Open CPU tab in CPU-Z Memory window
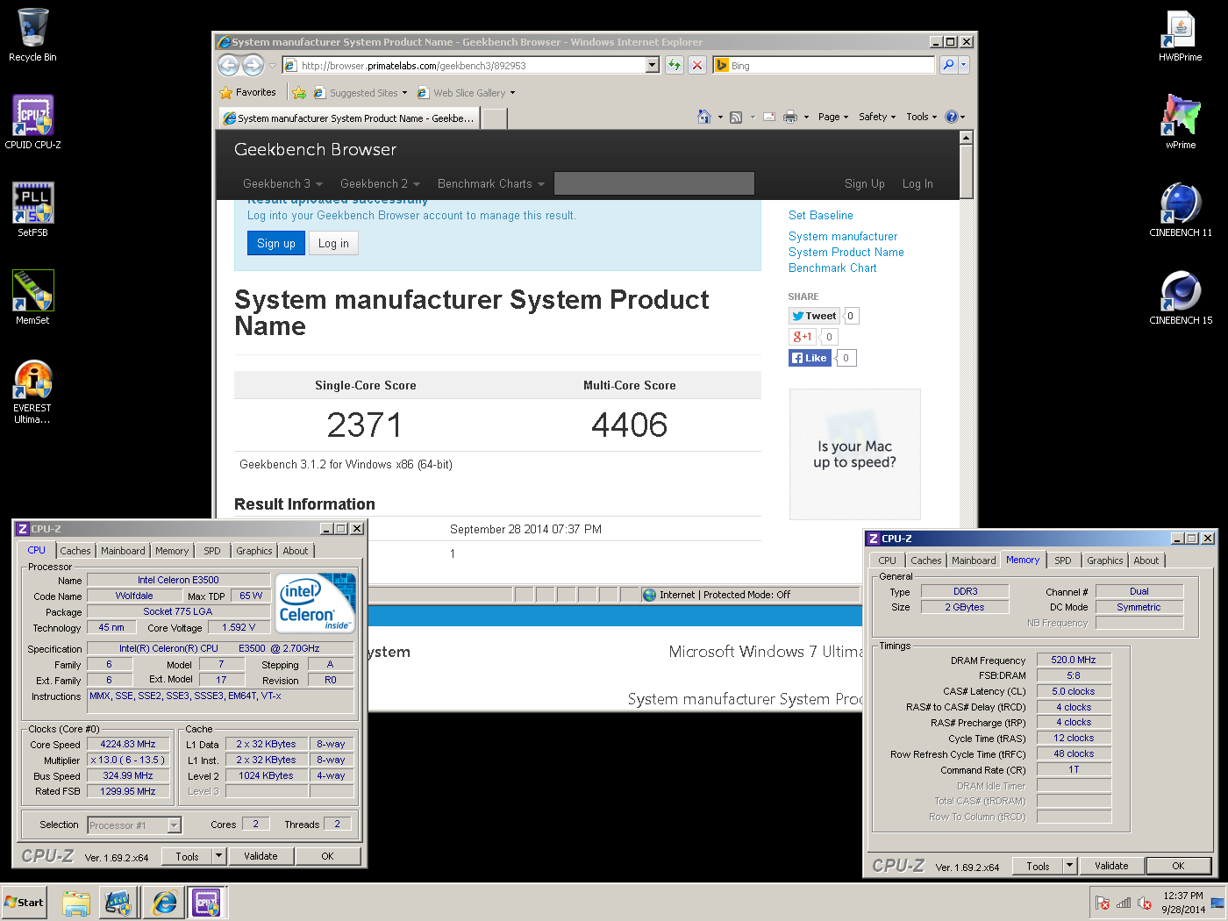The width and height of the screenshot is (1228, 921). (x=888, y=560)
